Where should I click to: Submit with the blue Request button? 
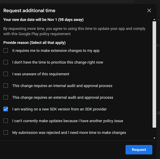coord(139,149)
